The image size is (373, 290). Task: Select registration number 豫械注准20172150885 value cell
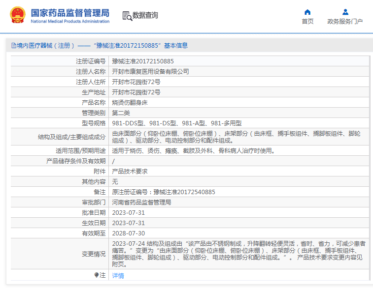143,61
